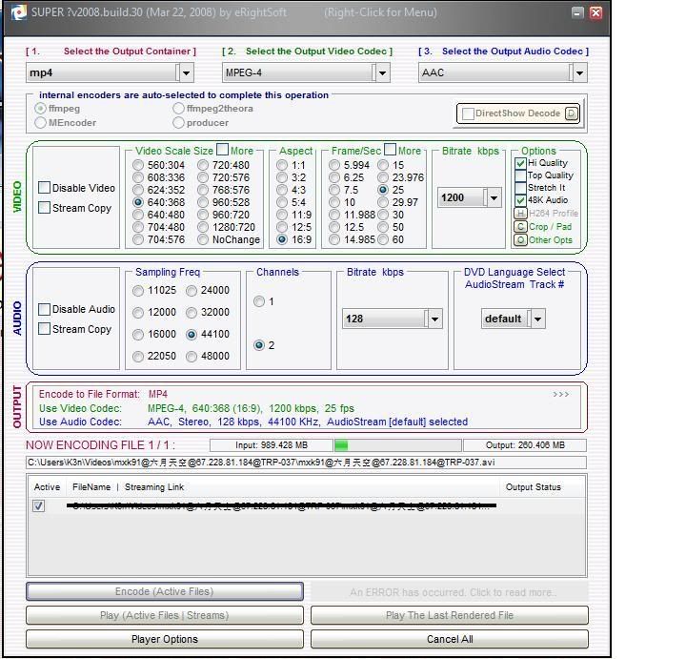Close the SUPER window
Viewport: 686px width, 659px height.
tap(596, 12)
